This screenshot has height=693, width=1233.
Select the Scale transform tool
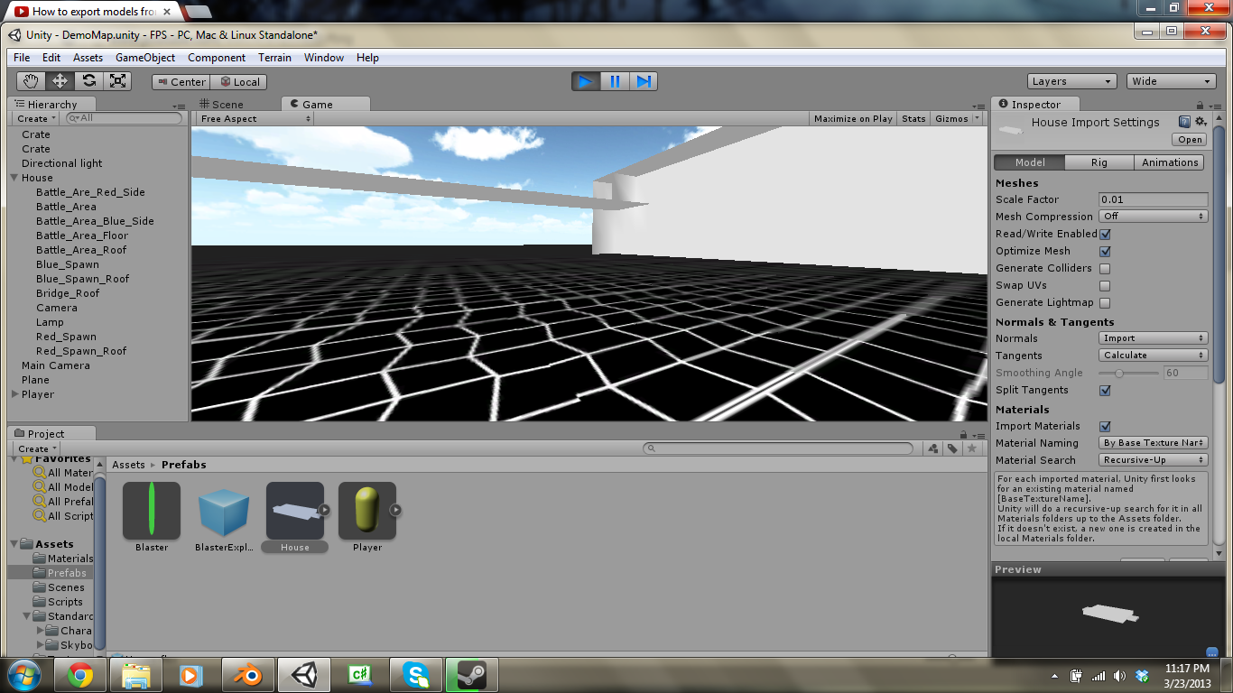pos(117,81)
